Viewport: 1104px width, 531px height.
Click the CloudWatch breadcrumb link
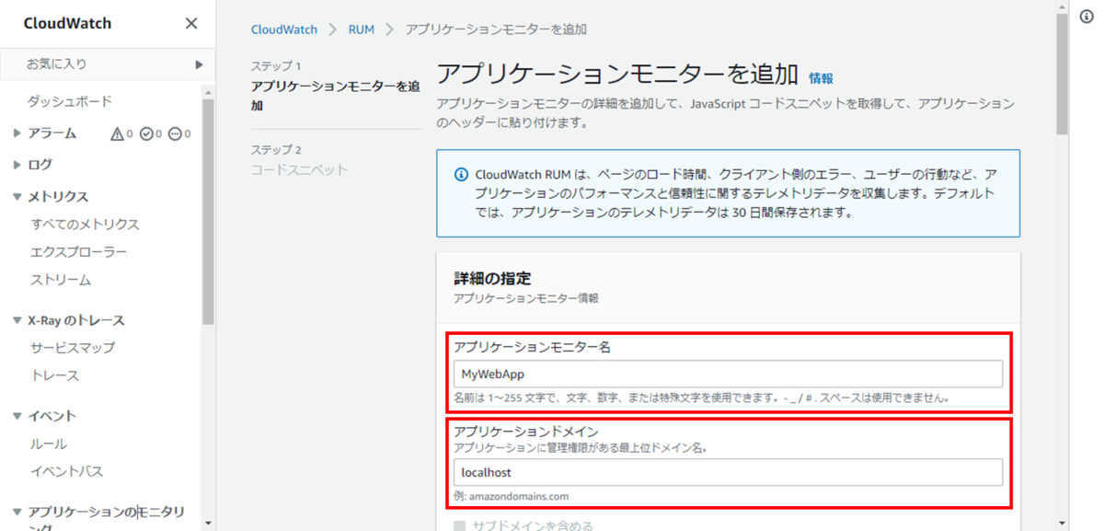283,29
